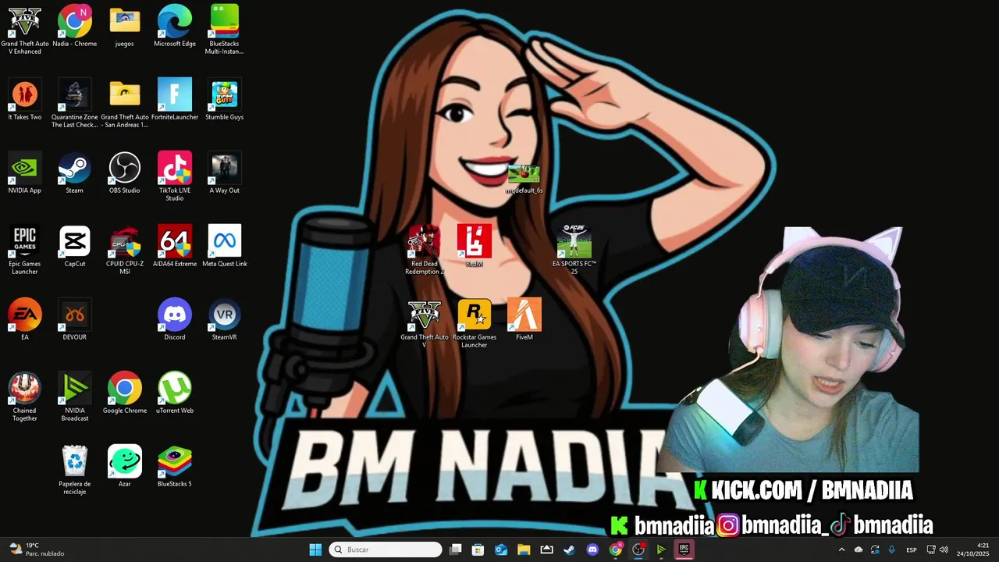Viewport: 999px width, 562px height.
Task: Open the Steam desktop shortcut
Action: [75, 173]
